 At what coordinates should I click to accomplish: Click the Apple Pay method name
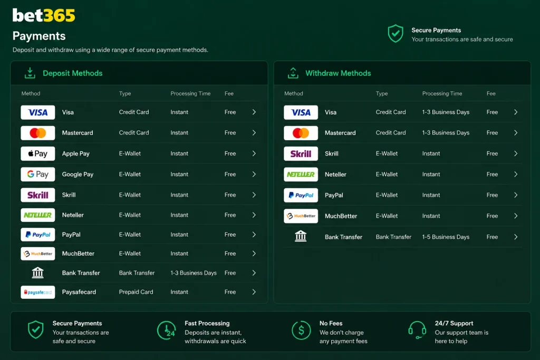point(76,154)
